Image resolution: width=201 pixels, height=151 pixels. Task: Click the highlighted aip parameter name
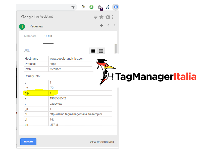[27, 93]
